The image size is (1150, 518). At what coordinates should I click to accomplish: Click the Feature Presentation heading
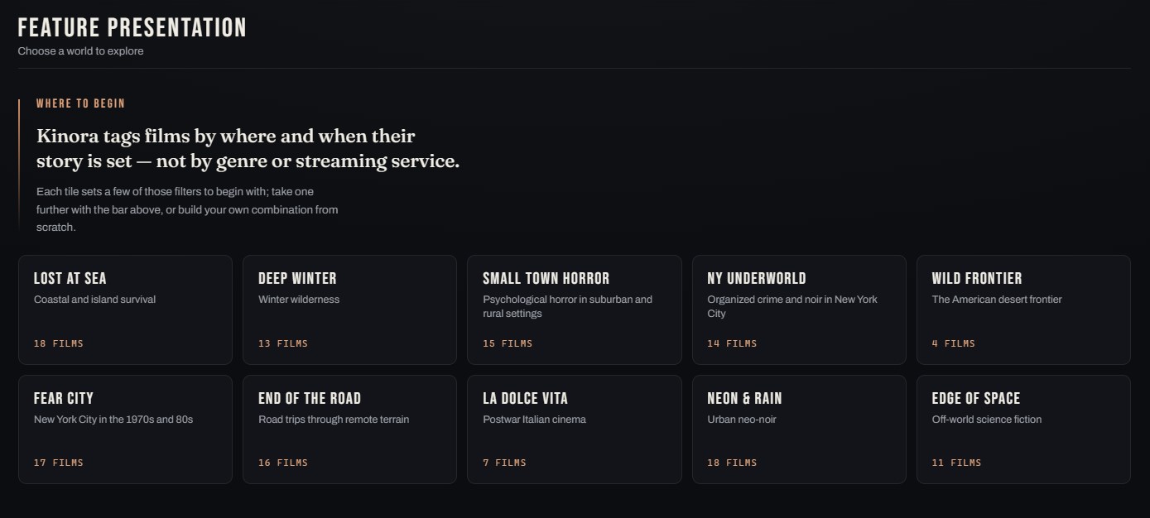click(x=132, y=27)
